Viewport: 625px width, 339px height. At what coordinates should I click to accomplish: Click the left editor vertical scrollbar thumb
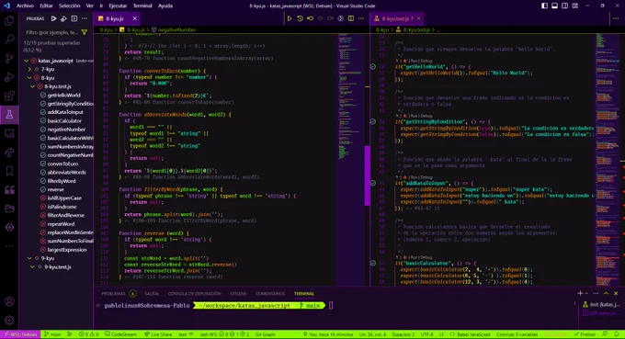[x=367, y=175]
